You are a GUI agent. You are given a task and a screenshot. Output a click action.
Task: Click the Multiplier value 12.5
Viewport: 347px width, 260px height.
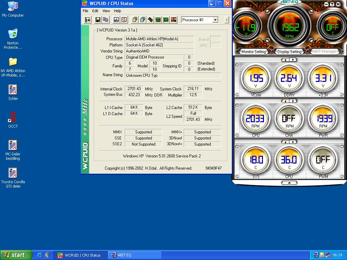(193, 95)
